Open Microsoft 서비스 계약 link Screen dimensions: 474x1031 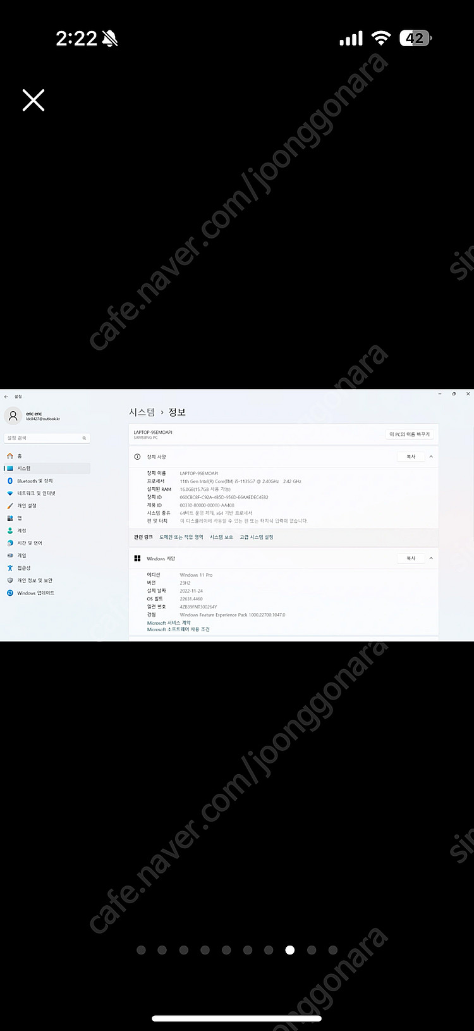point(169,623)
